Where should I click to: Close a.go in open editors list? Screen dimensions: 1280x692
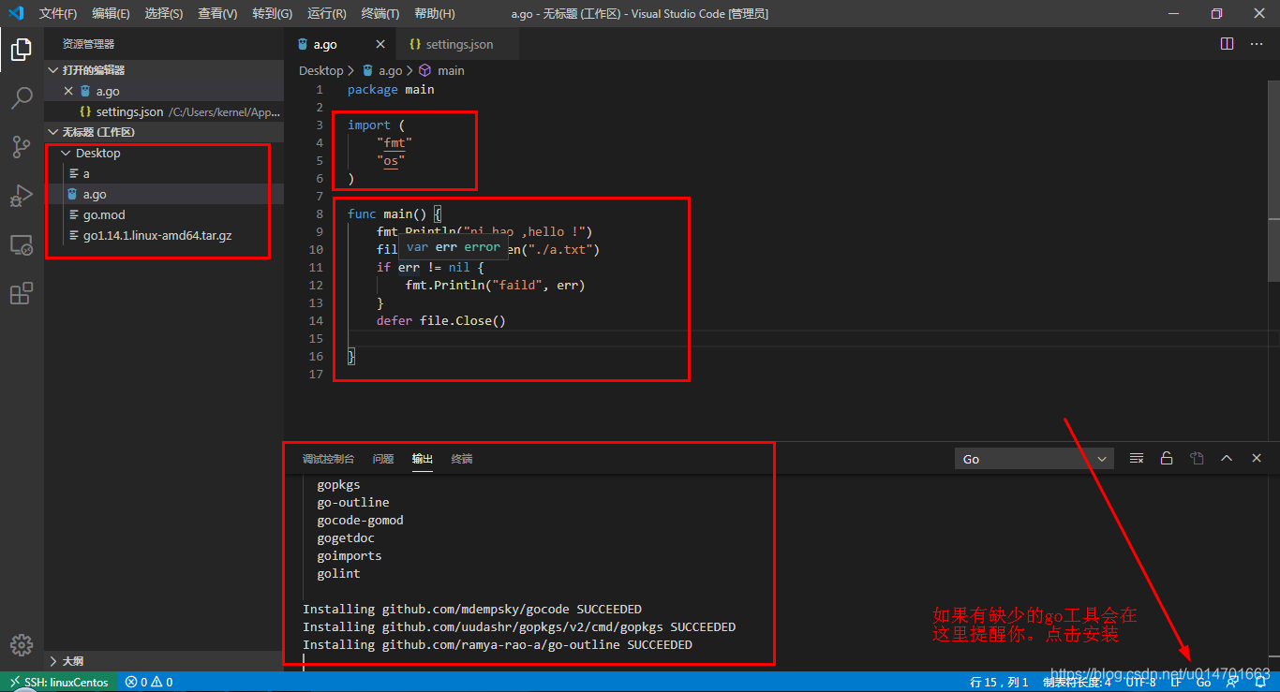68,91
